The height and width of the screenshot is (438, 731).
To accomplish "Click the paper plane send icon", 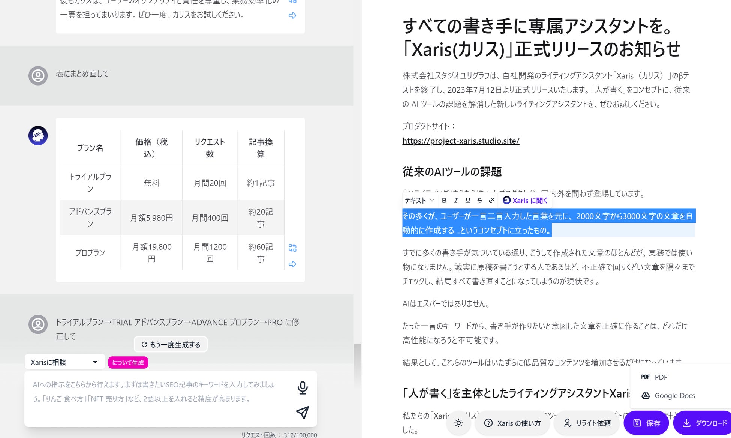I will (x=303, y=412).
